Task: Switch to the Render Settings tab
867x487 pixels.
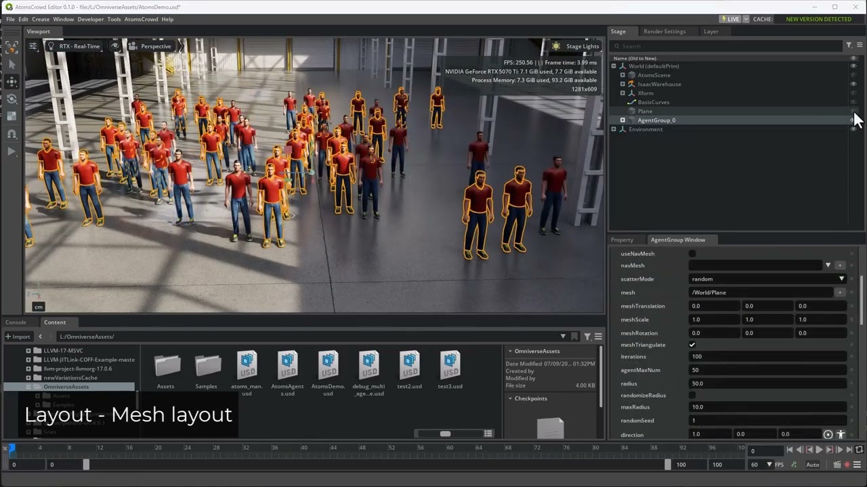Action: tap(664, 31)
